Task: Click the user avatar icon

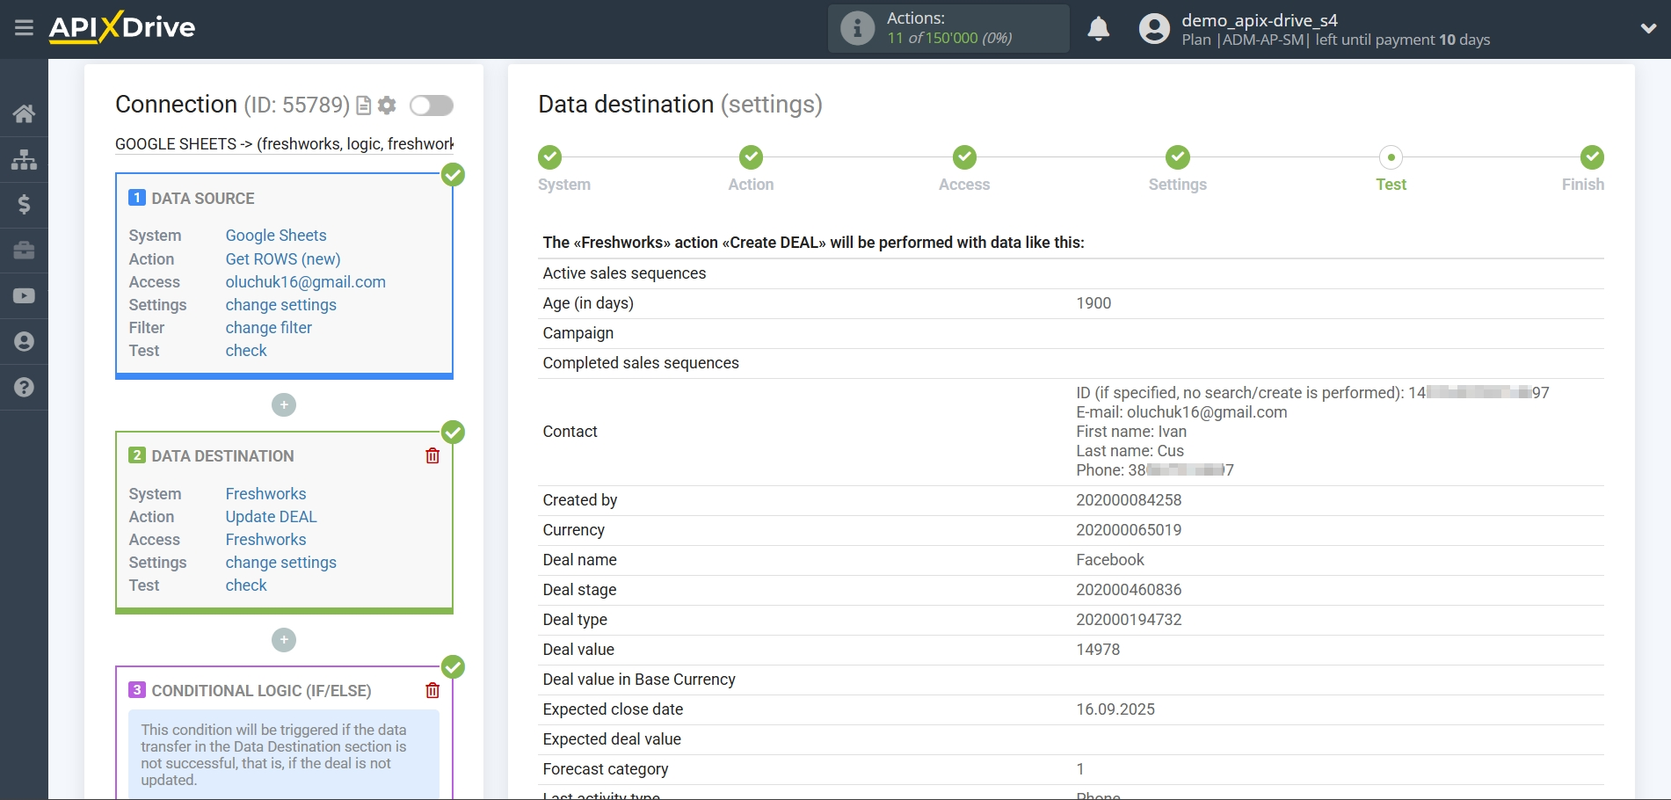Action: click(x=1154, y=29)
